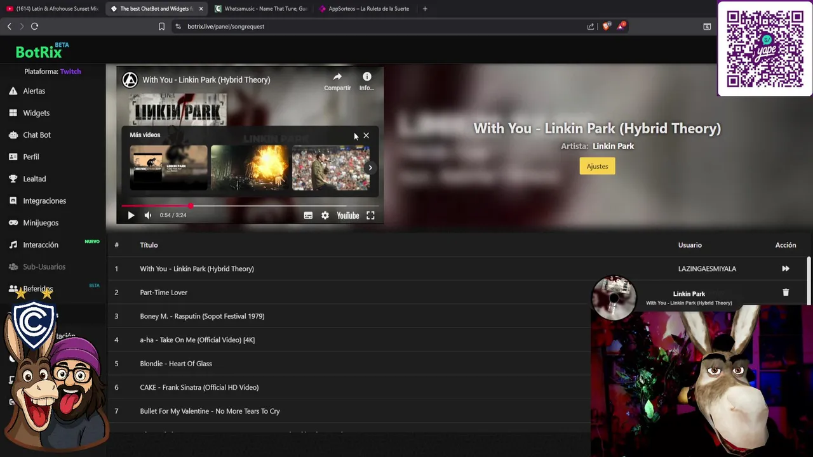Open the Ajustes button

tap(597, 166)
